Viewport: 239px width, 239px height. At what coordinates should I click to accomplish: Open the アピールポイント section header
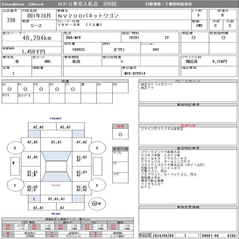coord(188,81)
